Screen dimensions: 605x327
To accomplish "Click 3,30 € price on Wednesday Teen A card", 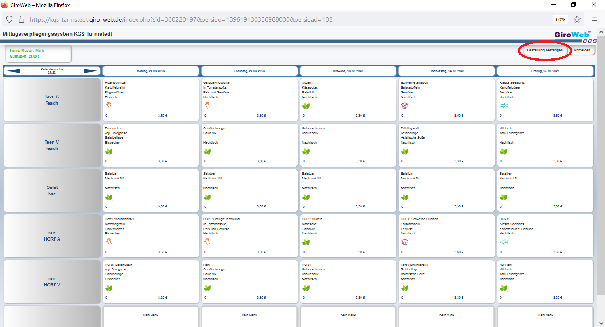I will (x=360, y=116).
